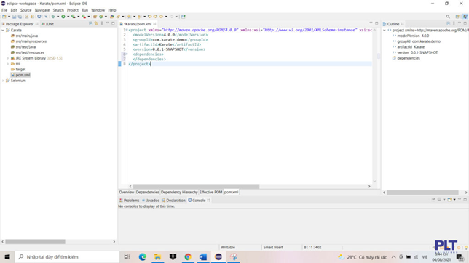
Task: Collapse All in the Outline view
Action: point(448,23)
